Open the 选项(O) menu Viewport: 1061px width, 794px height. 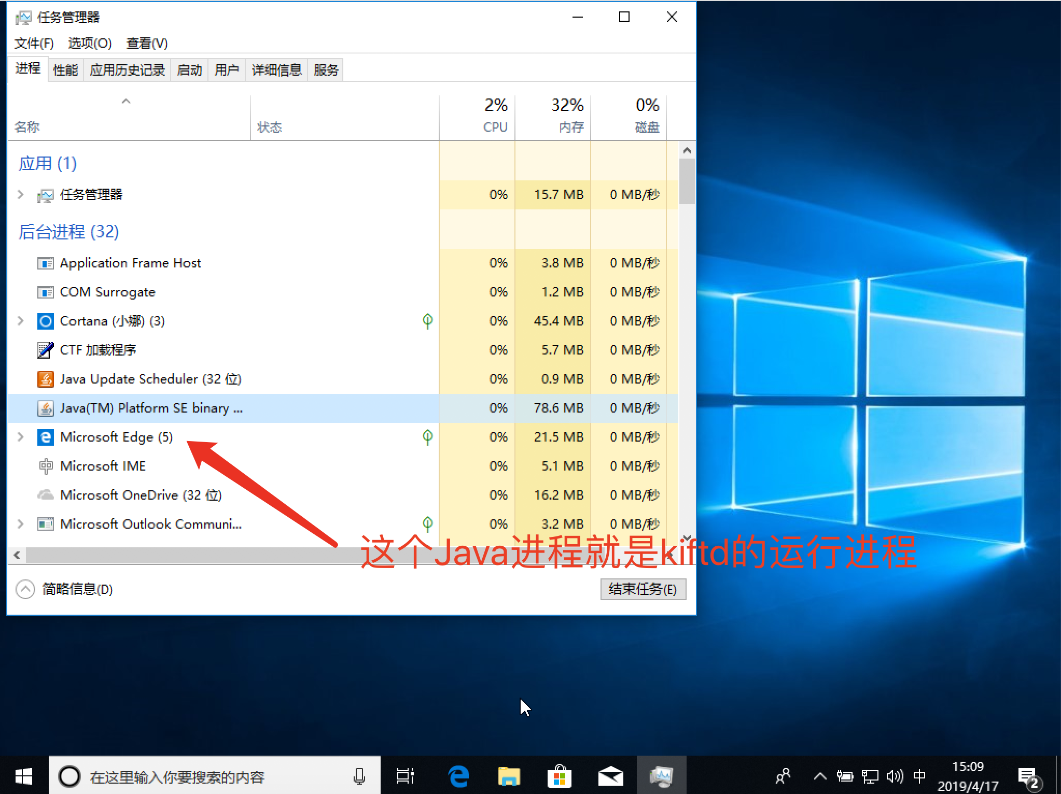(x=89, y=44)
